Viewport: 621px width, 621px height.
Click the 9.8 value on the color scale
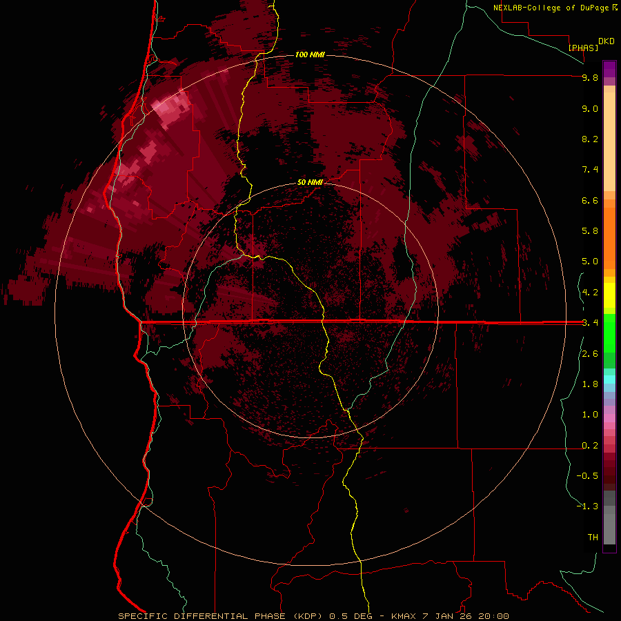[x=590, y=77]
